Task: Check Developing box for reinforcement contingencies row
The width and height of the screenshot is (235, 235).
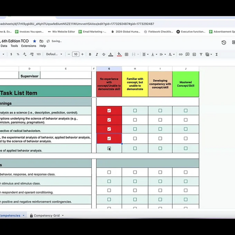Action: click(x=160, y=199)
